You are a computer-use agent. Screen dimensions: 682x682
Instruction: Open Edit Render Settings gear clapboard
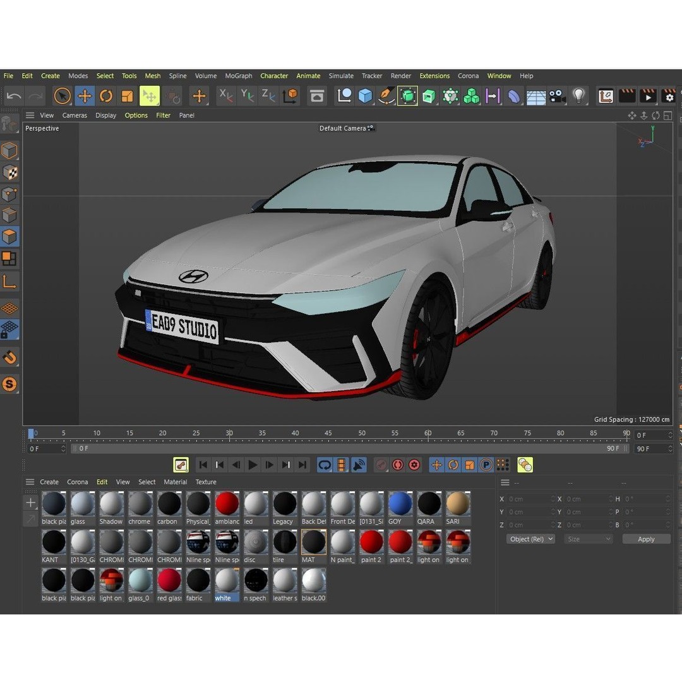pyautogui.click(x=669, y=96)
